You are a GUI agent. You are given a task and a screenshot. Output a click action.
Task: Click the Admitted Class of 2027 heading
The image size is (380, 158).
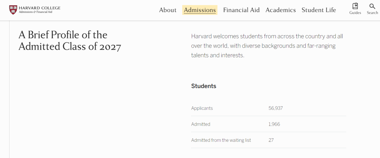[x=70, y=41]
